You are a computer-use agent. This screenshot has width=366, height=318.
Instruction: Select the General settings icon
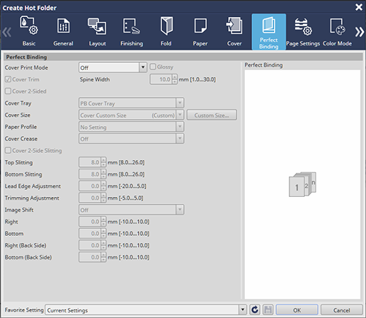tap(63, 25)
